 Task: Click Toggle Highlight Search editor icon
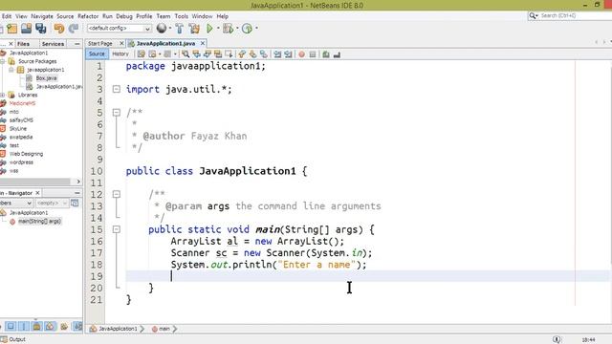click(x=218, y=54)
